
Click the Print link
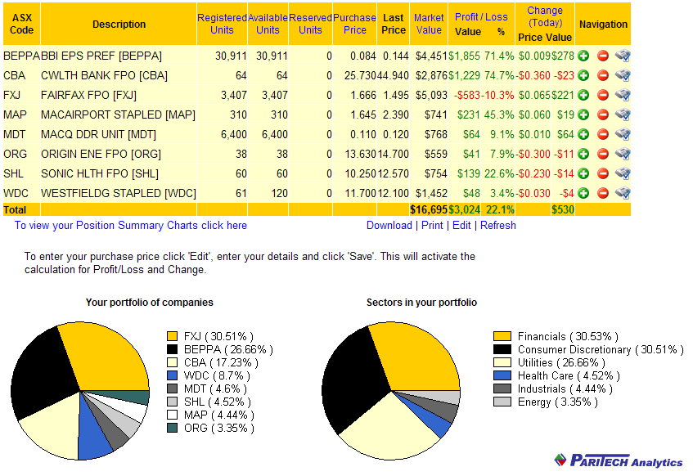432,226
